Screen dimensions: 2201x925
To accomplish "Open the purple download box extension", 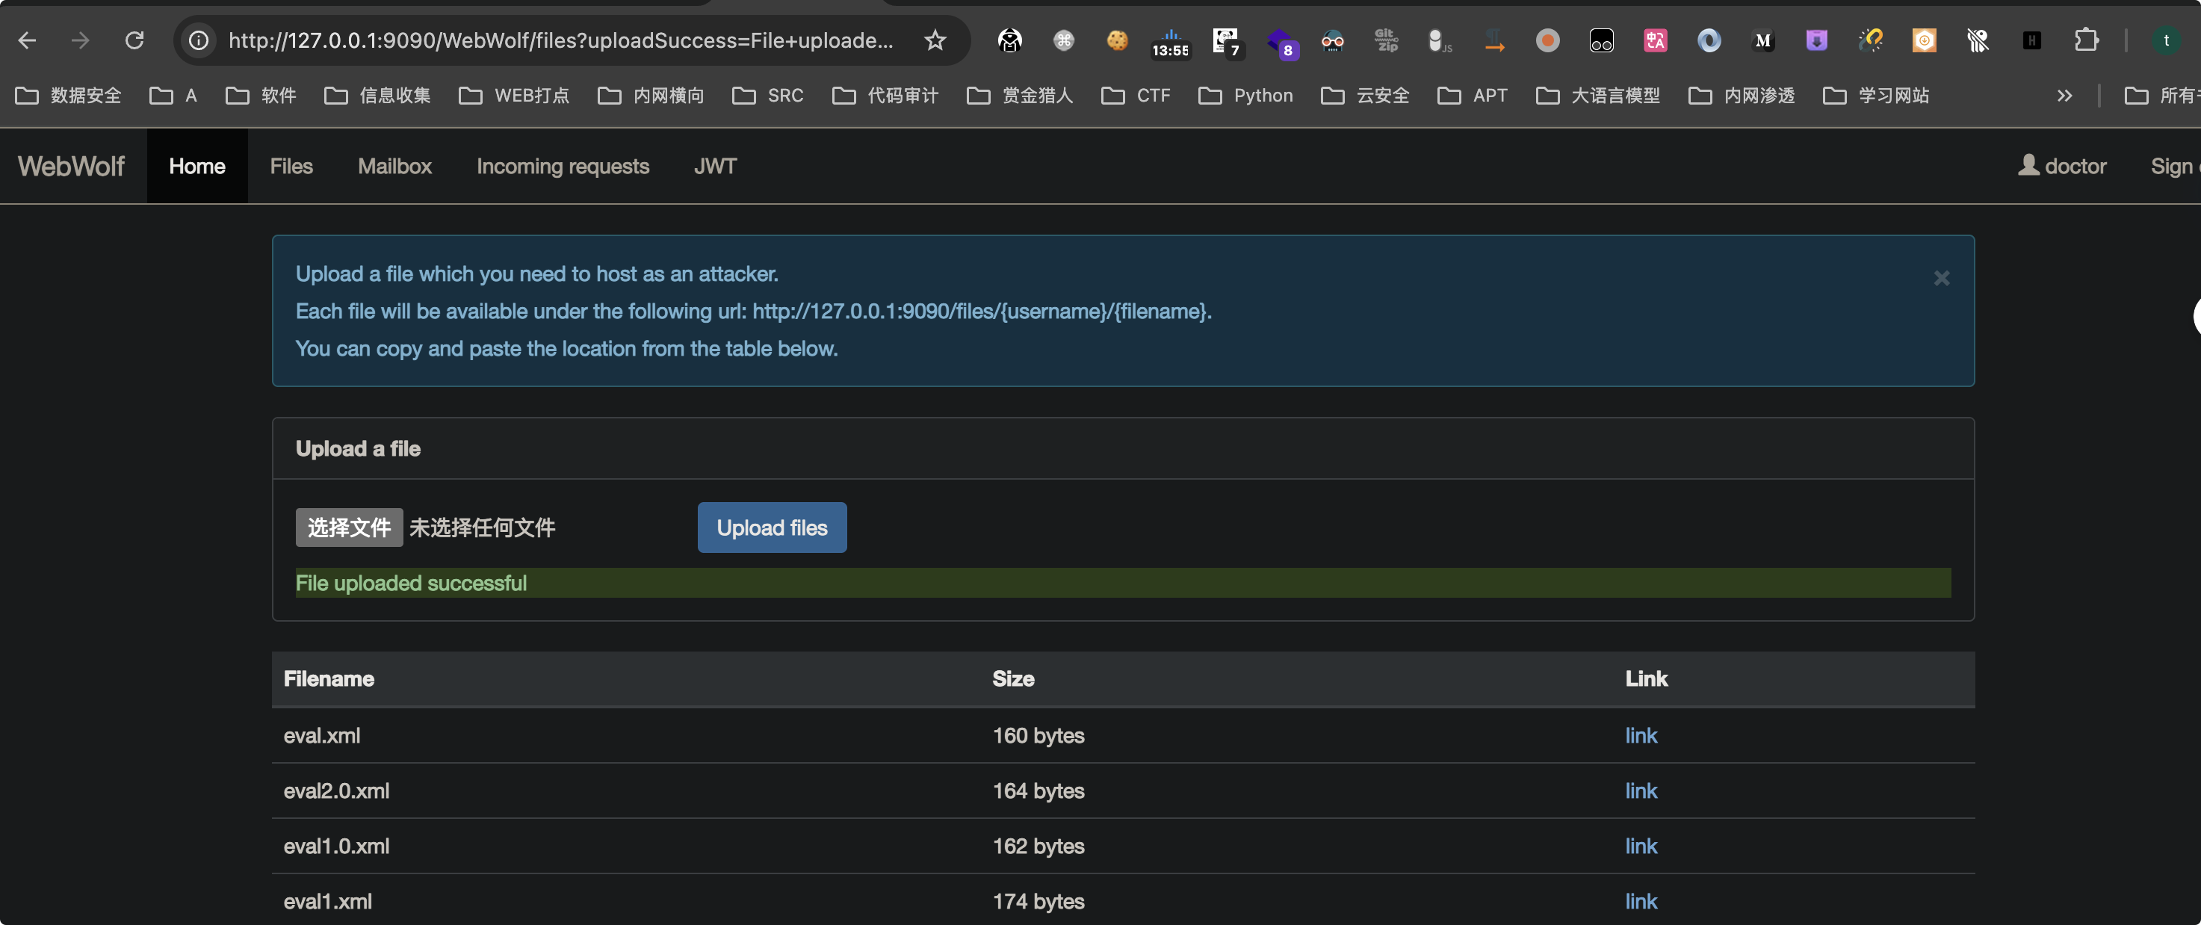I will pos(1816,40).
